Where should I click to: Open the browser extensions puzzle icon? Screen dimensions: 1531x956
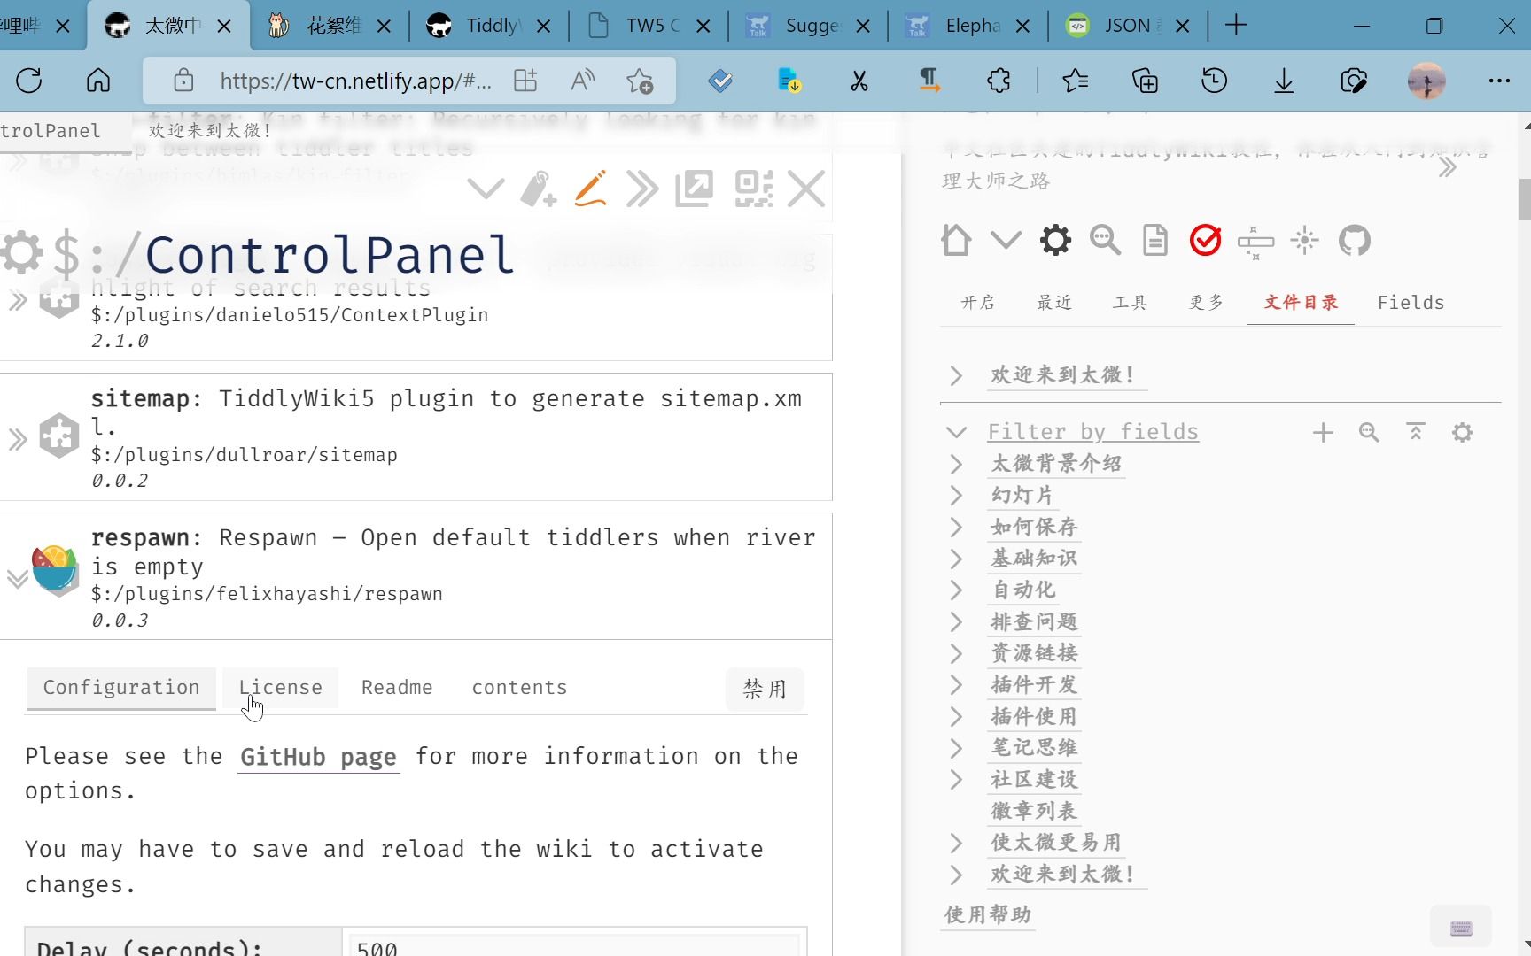(999, 81)
